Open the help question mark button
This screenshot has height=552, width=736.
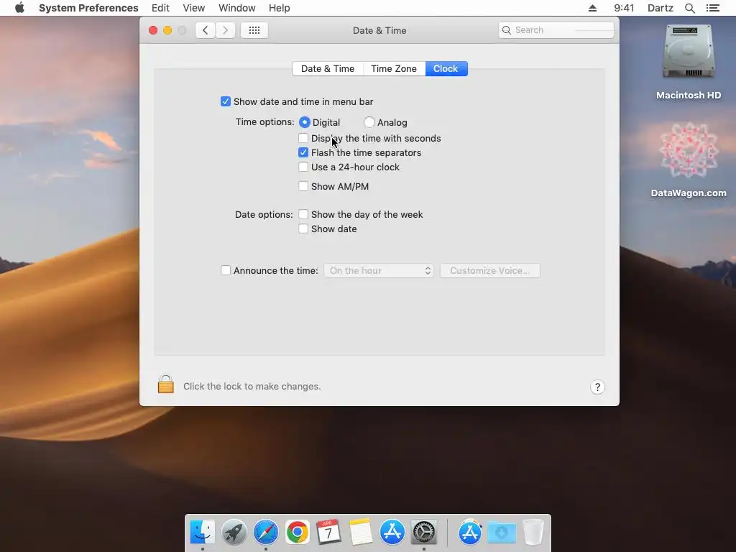click(597, 387)
